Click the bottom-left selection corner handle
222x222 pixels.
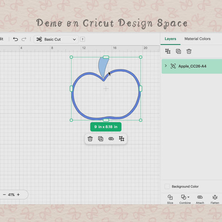[x=71, y=120]
